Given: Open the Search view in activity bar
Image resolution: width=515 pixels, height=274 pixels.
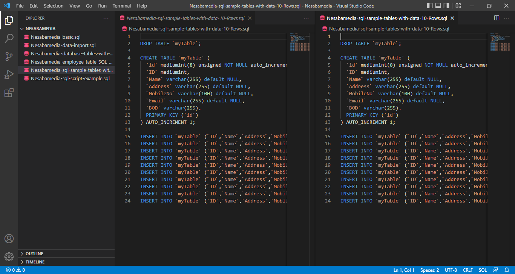Looking at the screenshot, I should 9,38.
